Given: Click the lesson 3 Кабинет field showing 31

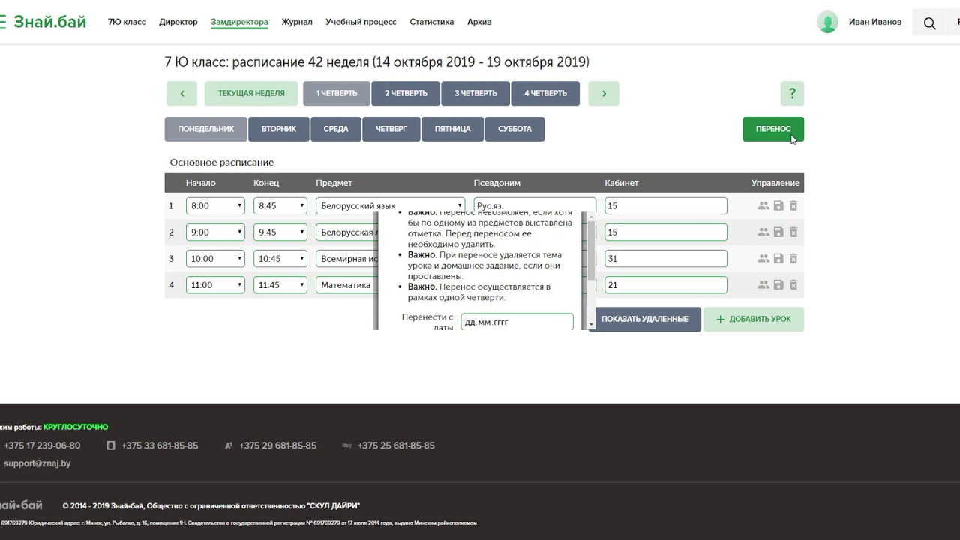Looking at the screenshot, I should (x=666, y=258).
